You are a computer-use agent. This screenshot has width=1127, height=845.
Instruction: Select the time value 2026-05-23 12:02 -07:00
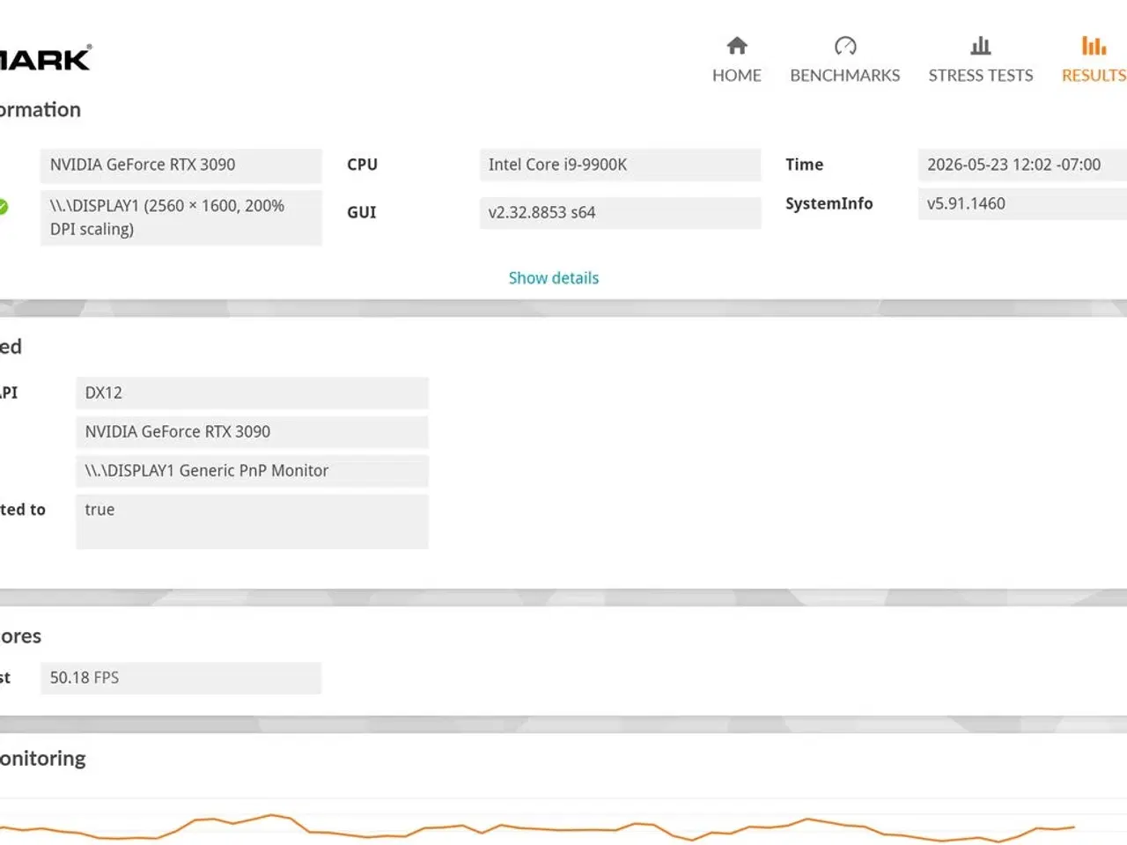click(x=1022, y=165)
